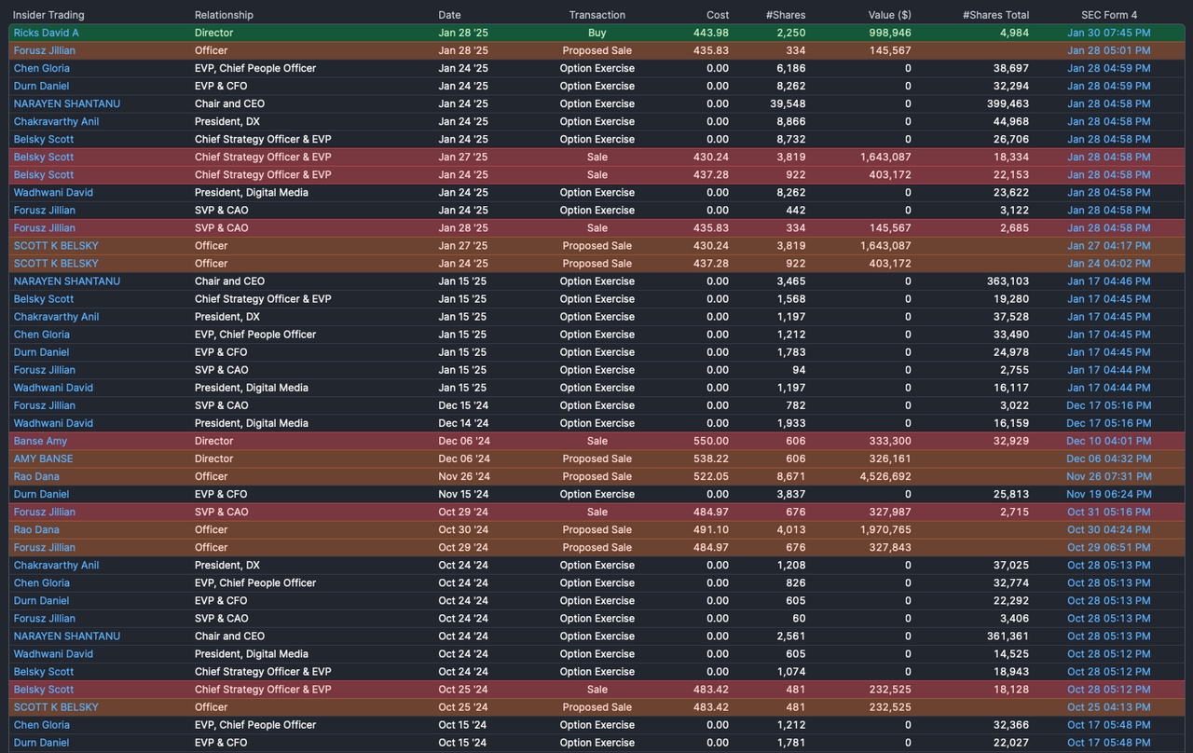
Task: Select the shares cell 39,548
Action: (787, 103)
